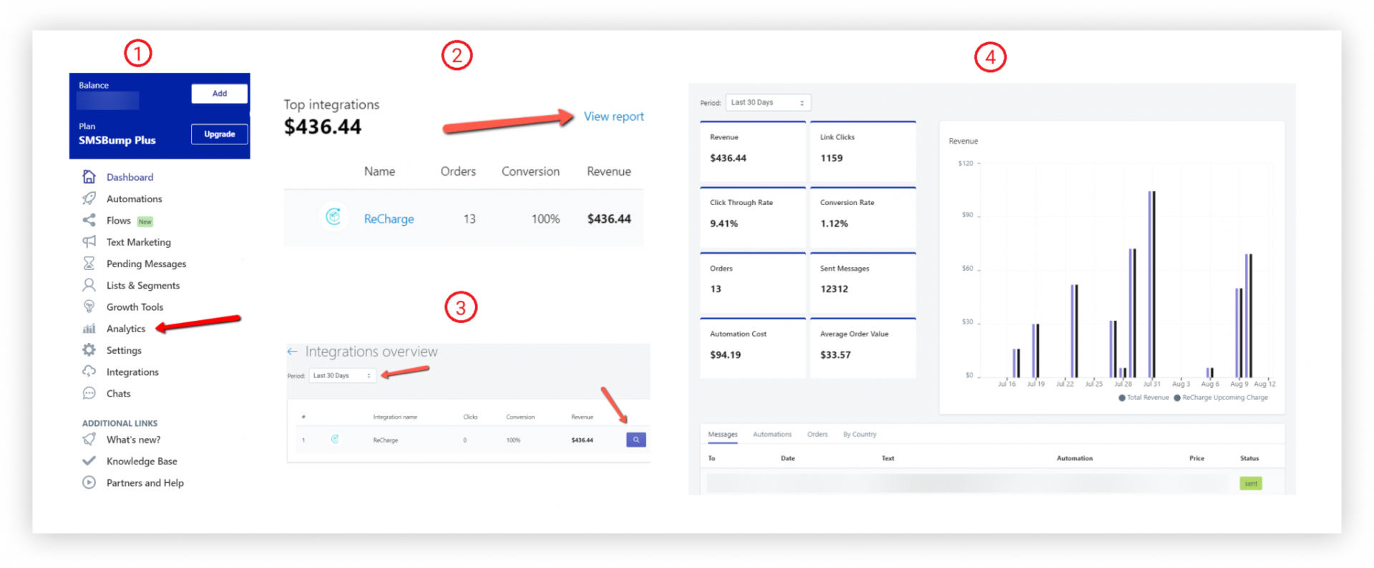Open What's new link

coord(133,439)
